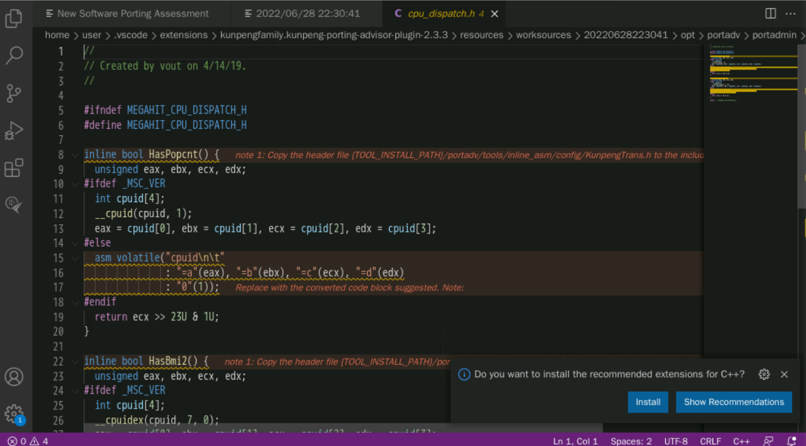The image size is (806, 446).
Task: Click the '.vscode' breadcrumb segment
Action: (129, 35)
